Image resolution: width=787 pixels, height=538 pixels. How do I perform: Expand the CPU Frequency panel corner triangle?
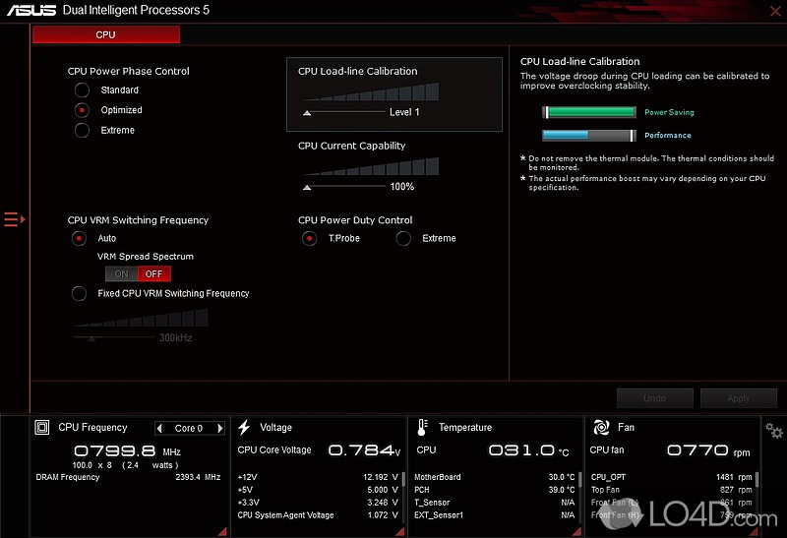pos(223,531)
